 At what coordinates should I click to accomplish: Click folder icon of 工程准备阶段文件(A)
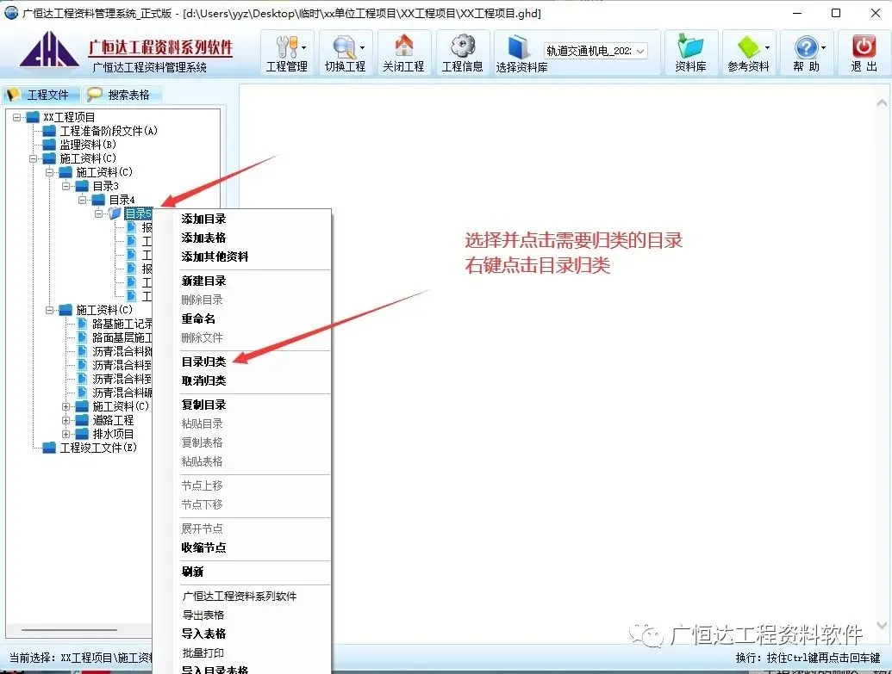pyautogui.click(x=49, y=131)
